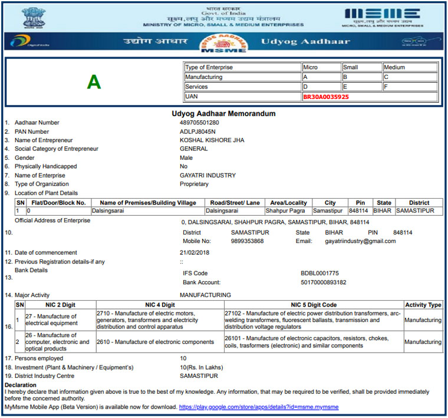
Task: Click the red UAN number BR30A0035925
Action: tap(326, 97)
